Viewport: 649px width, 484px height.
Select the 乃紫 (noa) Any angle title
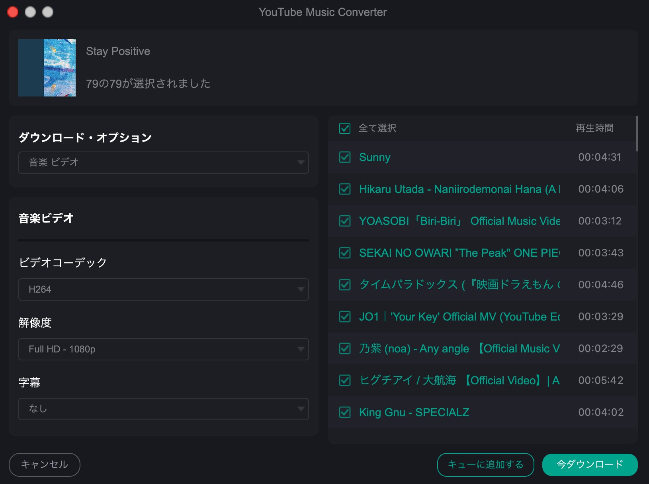click(x=459, y=348)
